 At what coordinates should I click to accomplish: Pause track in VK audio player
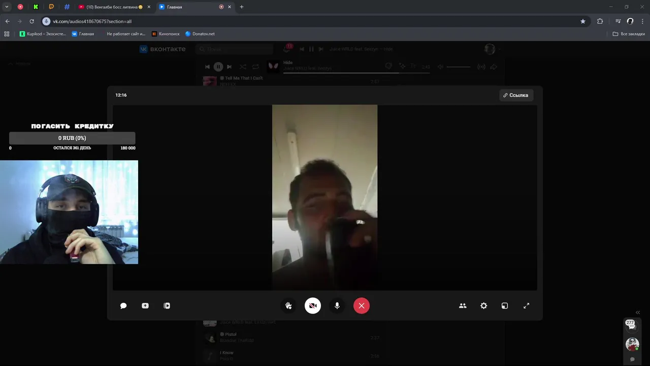218,67
